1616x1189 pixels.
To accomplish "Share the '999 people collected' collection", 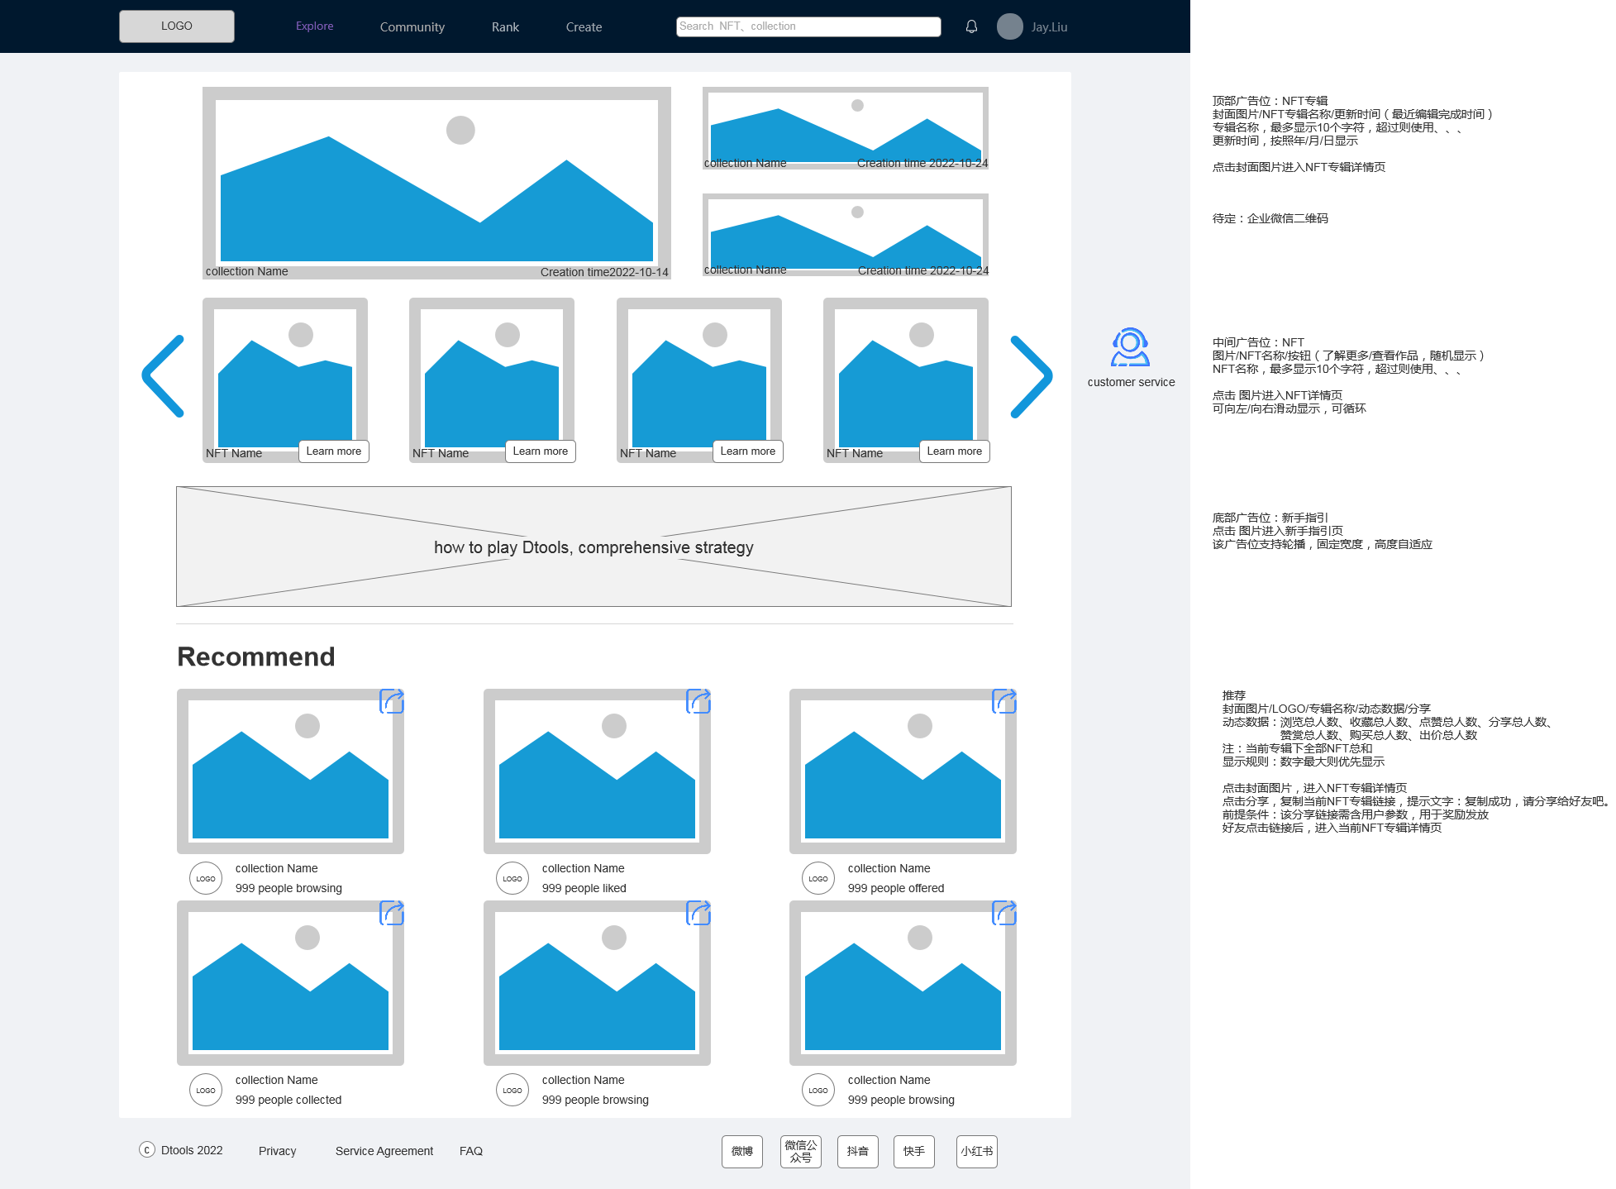I will pos(392,913).
